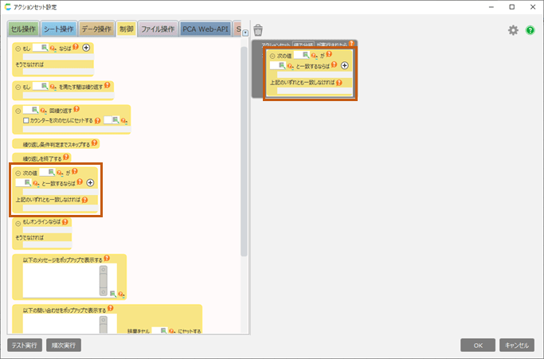The image size is (544, 359).
Task: Click help icon next to 繰り返し条件判定までスキップする
Action: 95,144
